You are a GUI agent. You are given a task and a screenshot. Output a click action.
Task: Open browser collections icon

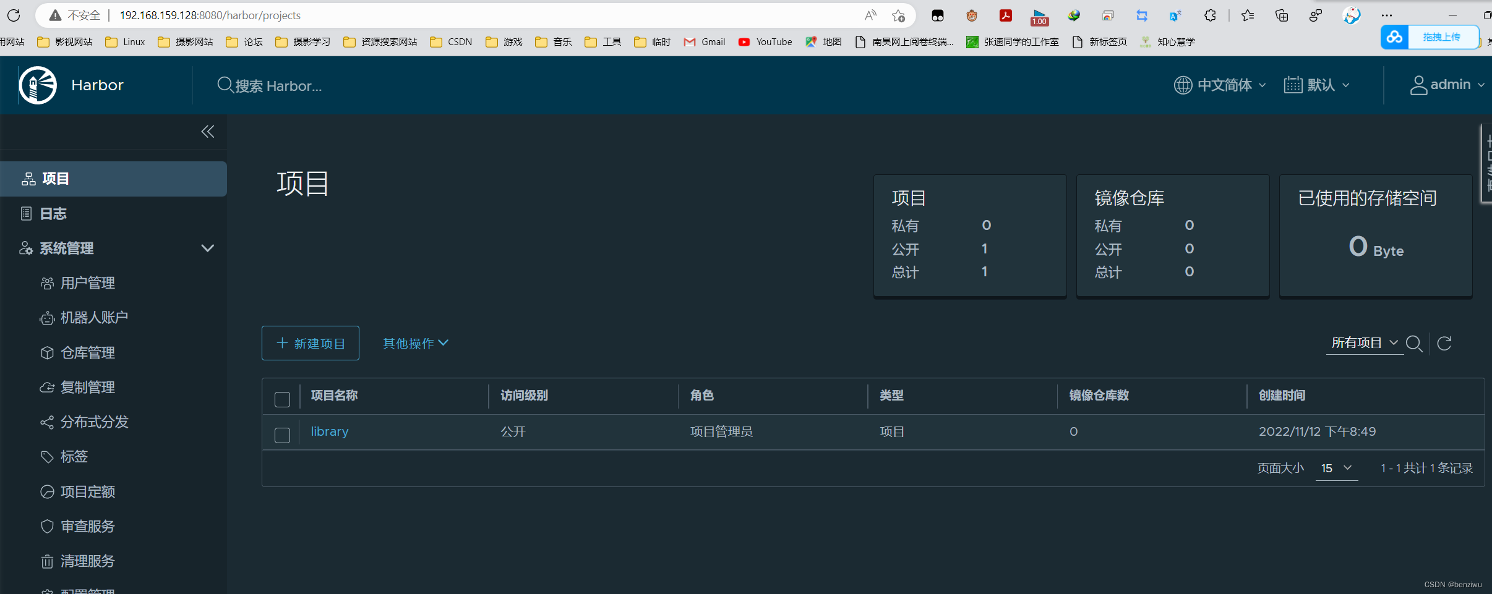1282,15
